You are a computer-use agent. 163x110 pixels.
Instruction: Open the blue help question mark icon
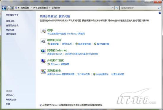click(160, 13)
